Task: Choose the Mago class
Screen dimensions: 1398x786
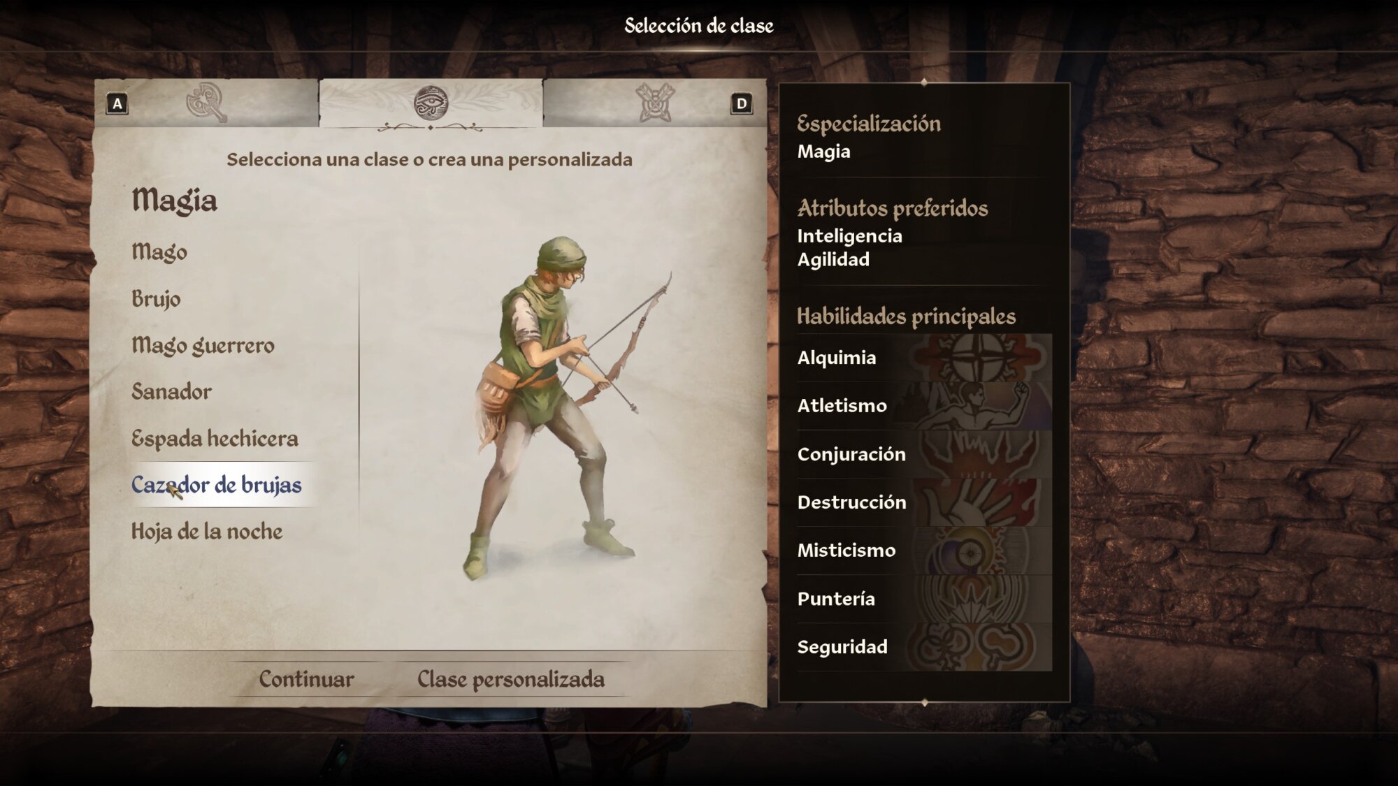Action: (x=159, y=252)
